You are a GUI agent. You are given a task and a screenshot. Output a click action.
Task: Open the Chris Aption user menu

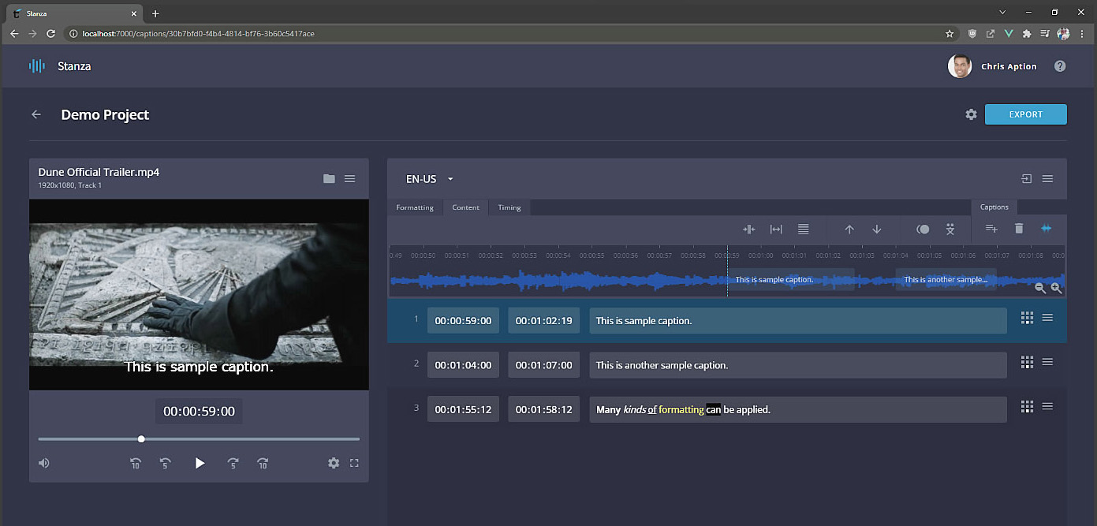coord(993,66)
